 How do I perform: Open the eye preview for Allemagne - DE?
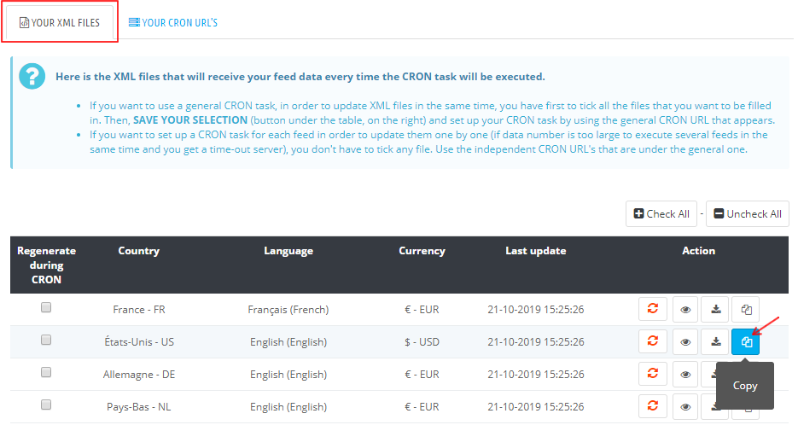point(684,374)
